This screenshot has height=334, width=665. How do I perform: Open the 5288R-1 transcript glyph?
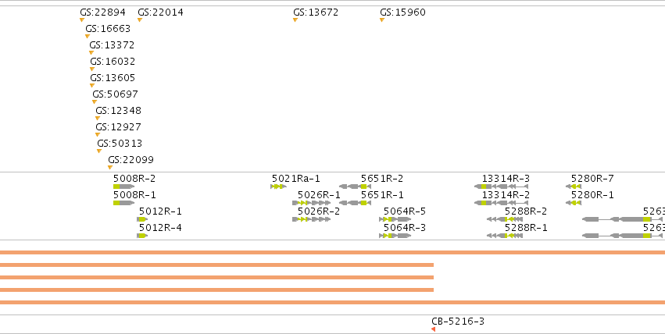(x=505, y=236)
